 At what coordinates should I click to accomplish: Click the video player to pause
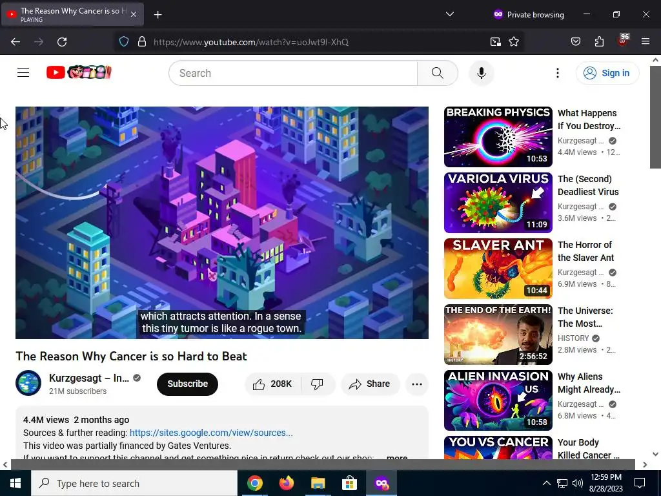click(x=222, y=222)
